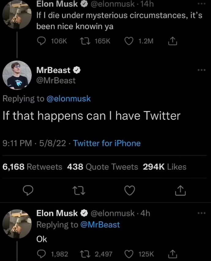Screen dimensions: 211x261
Task: View the 6,168 Retweets list
Action: pyautogui.click(x=32, y=167)
